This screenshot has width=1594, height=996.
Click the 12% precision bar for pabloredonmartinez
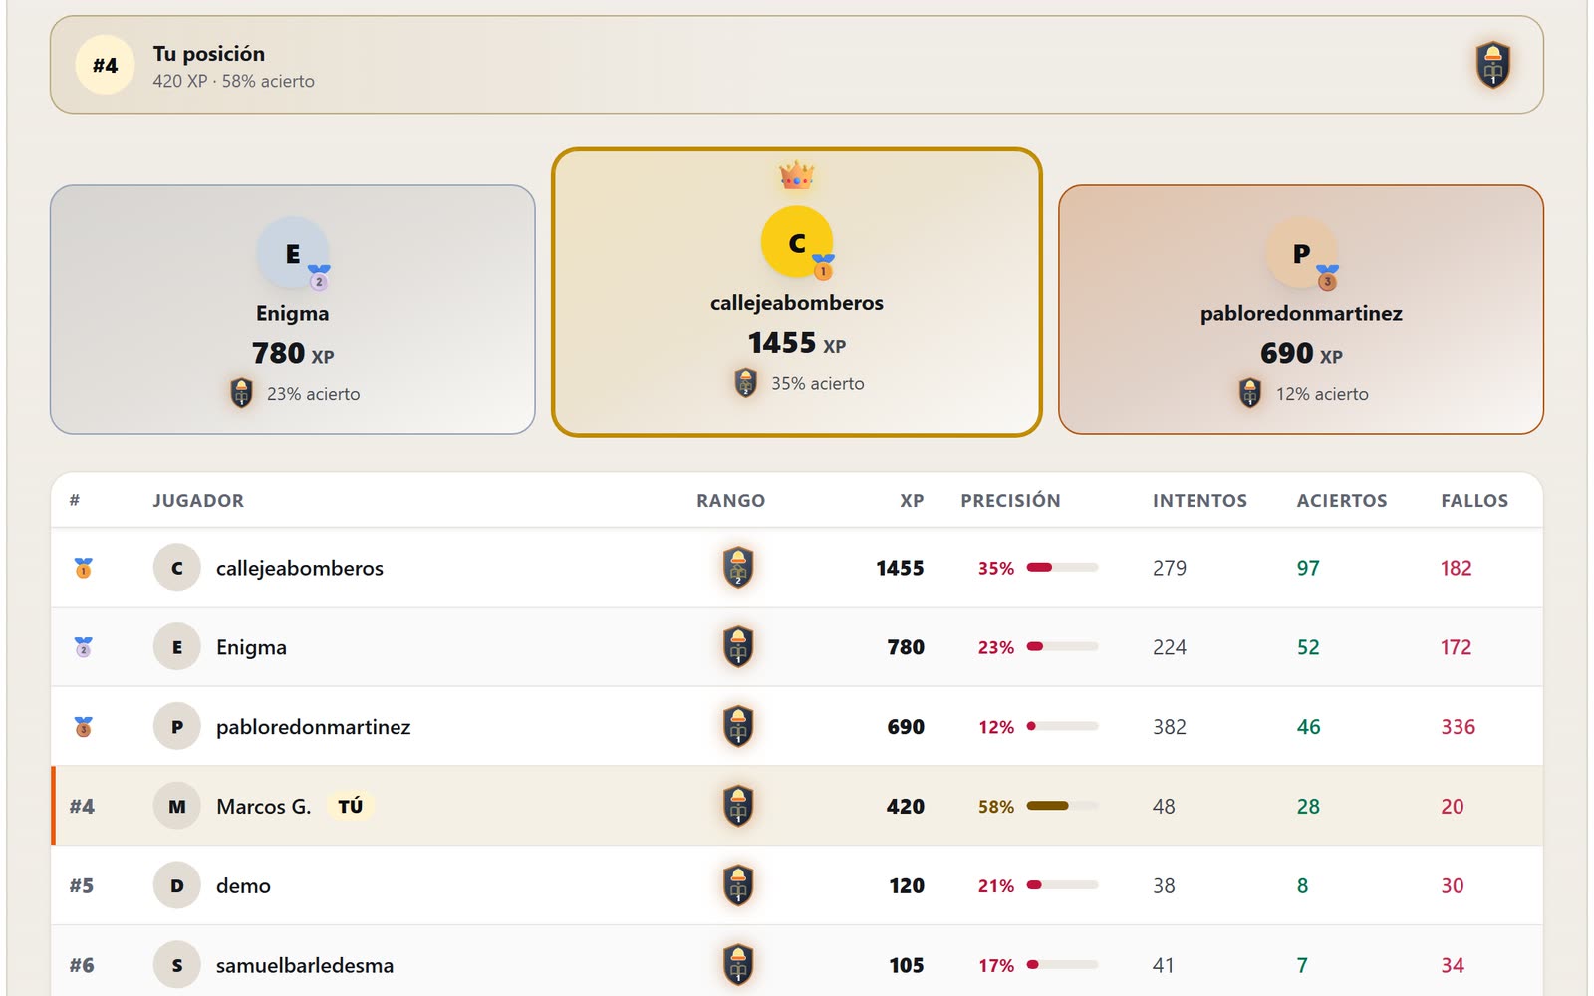1062,726
